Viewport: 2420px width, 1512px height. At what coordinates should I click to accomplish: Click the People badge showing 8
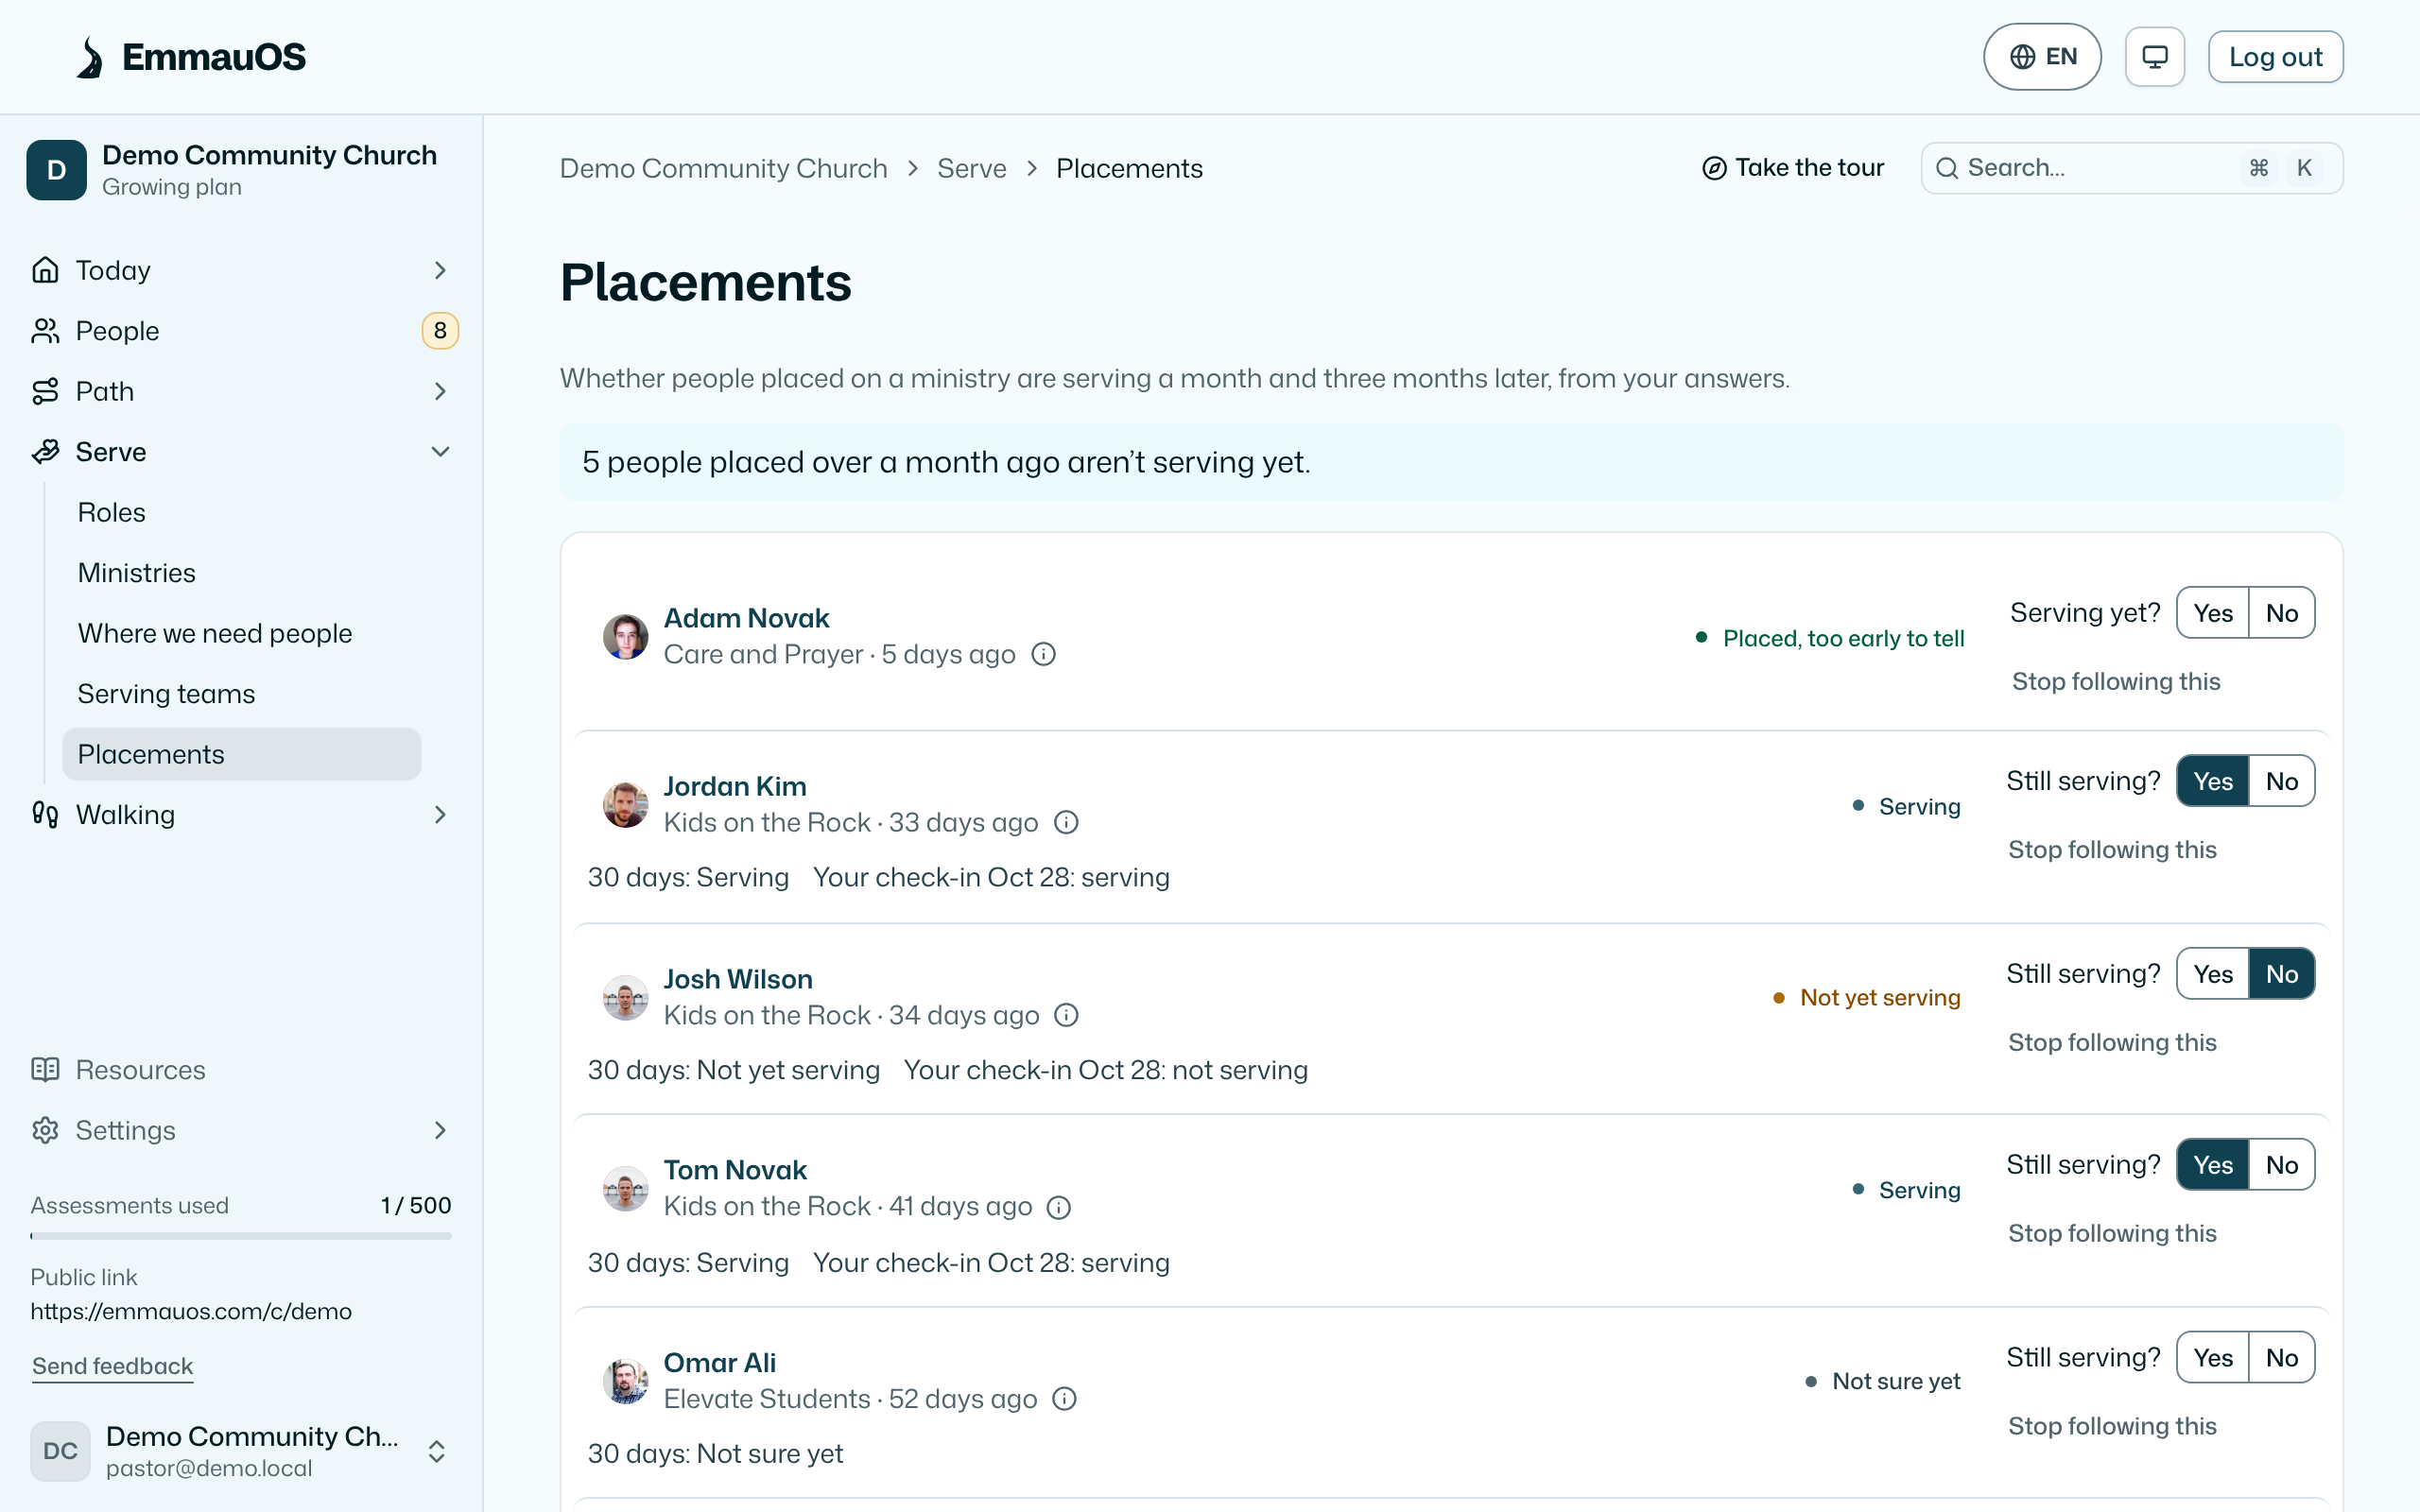440,331
